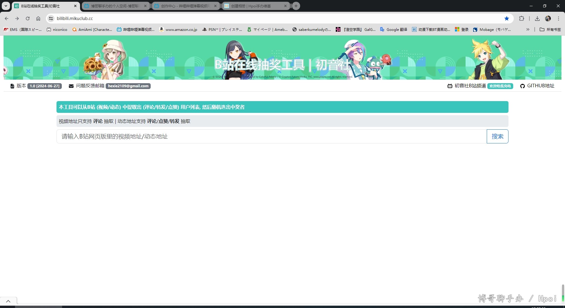Click the 欢迎给我充电 badge
Image resolution: width=565 pixels, height=308 pixels.
click(500, 86)
